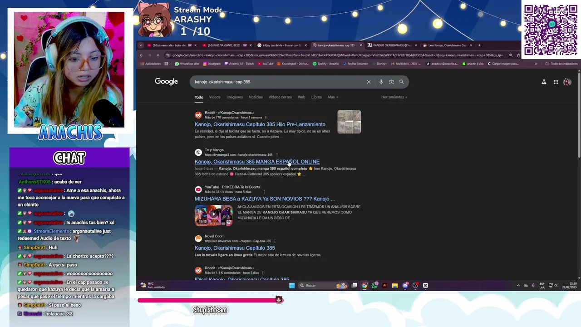Open Windows Start menu
Screen dimensions: 581x327
click(292, 285)
